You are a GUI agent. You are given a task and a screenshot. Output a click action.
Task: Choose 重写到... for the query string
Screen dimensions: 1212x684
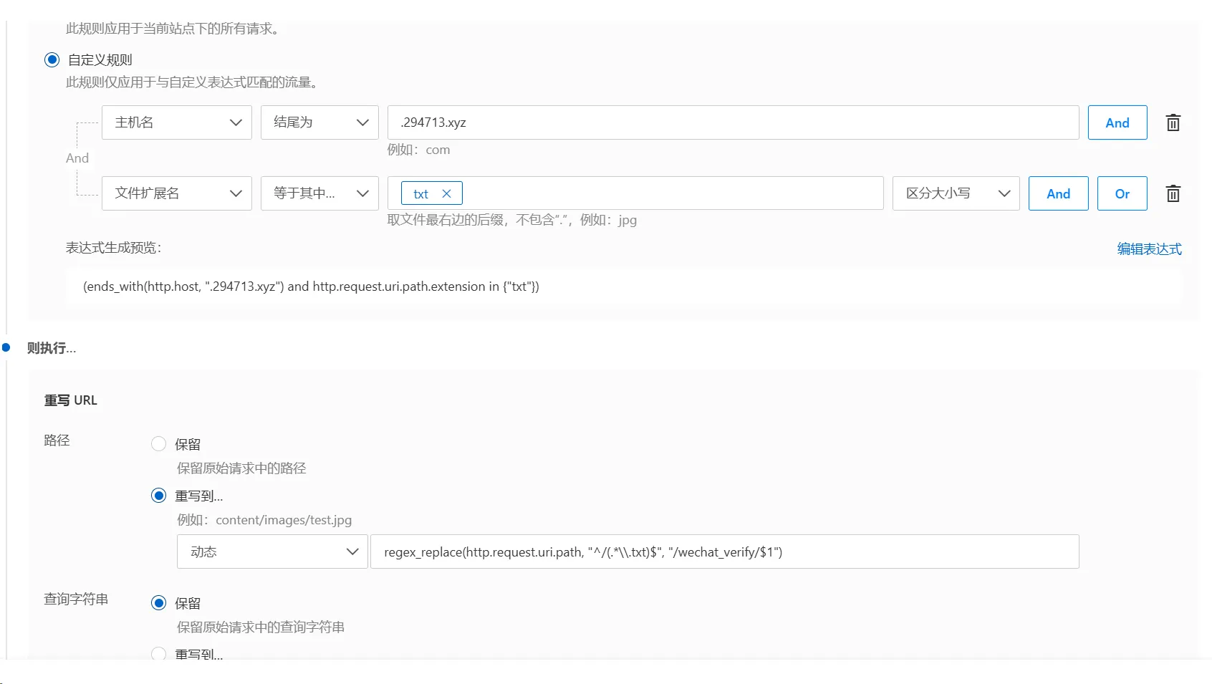tap(159, 653)
